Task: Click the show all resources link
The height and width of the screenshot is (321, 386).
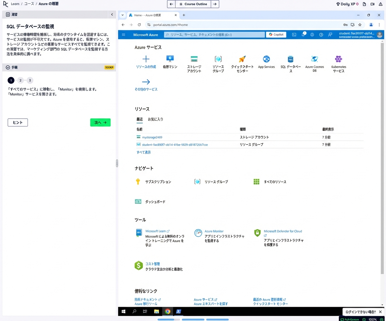Action: [x=143, y=152]
